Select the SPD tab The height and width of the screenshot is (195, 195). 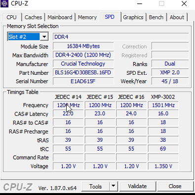[110, 17]
